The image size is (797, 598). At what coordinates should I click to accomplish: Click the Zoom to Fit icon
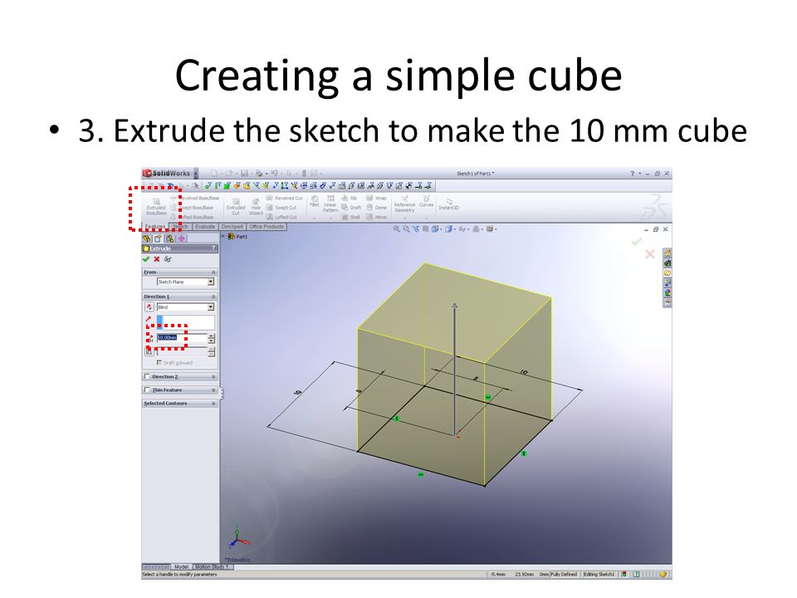coord(397,229)
